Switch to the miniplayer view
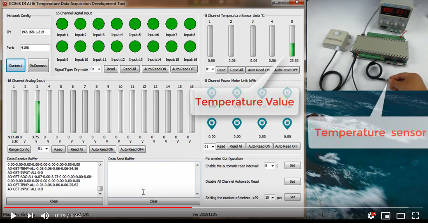The image size is (428, 224). tap(386, 215)
